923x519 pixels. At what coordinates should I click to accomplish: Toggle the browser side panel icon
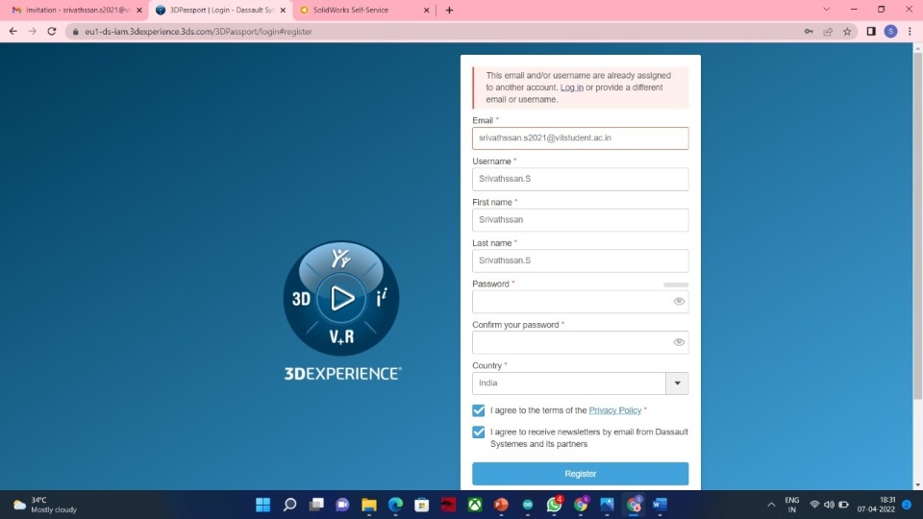pos(871,31)
